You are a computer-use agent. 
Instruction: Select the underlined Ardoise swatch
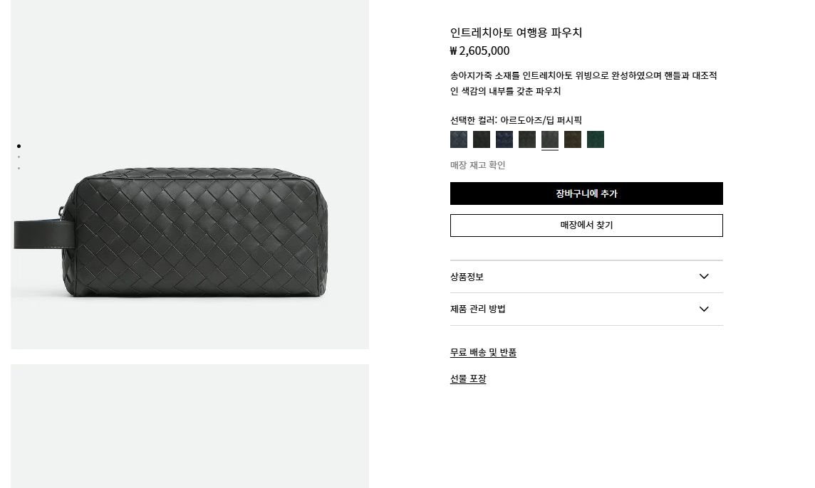coord(550,139)
